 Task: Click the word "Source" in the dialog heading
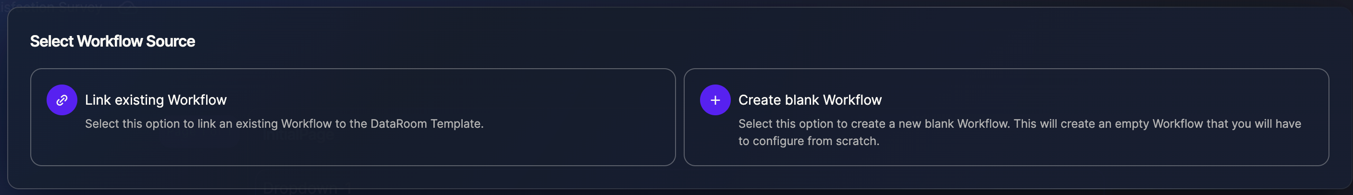tap(170, 41)
